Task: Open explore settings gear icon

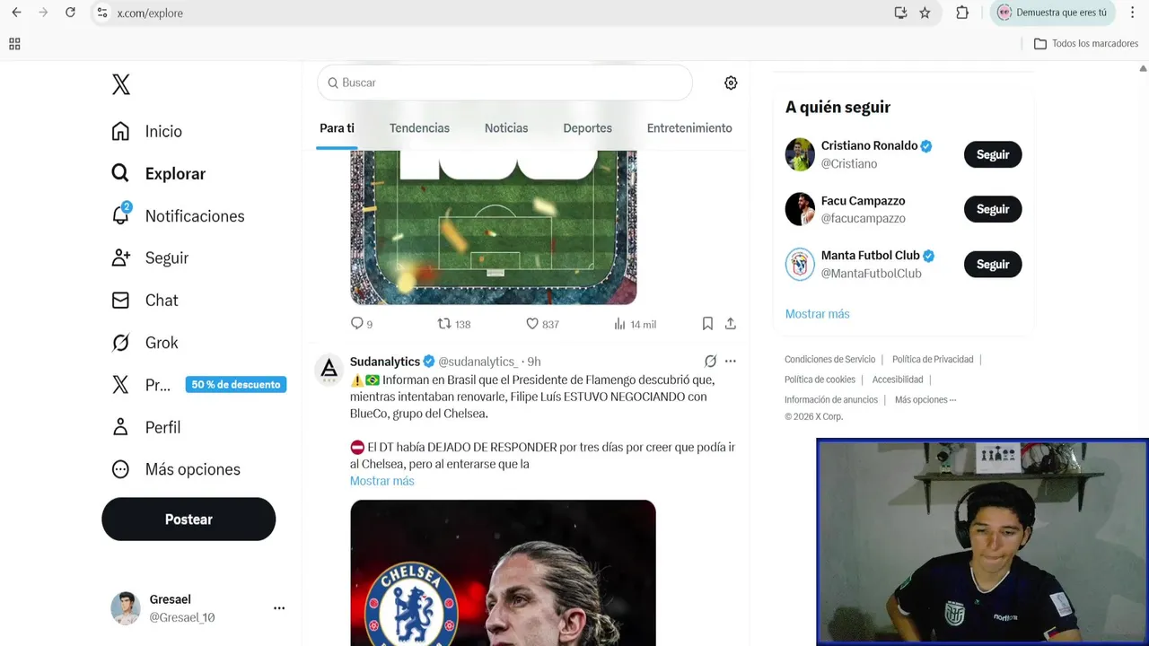Action: click(731, 83)
